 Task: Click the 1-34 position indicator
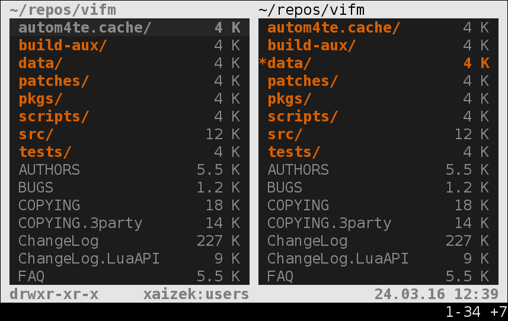463,312
